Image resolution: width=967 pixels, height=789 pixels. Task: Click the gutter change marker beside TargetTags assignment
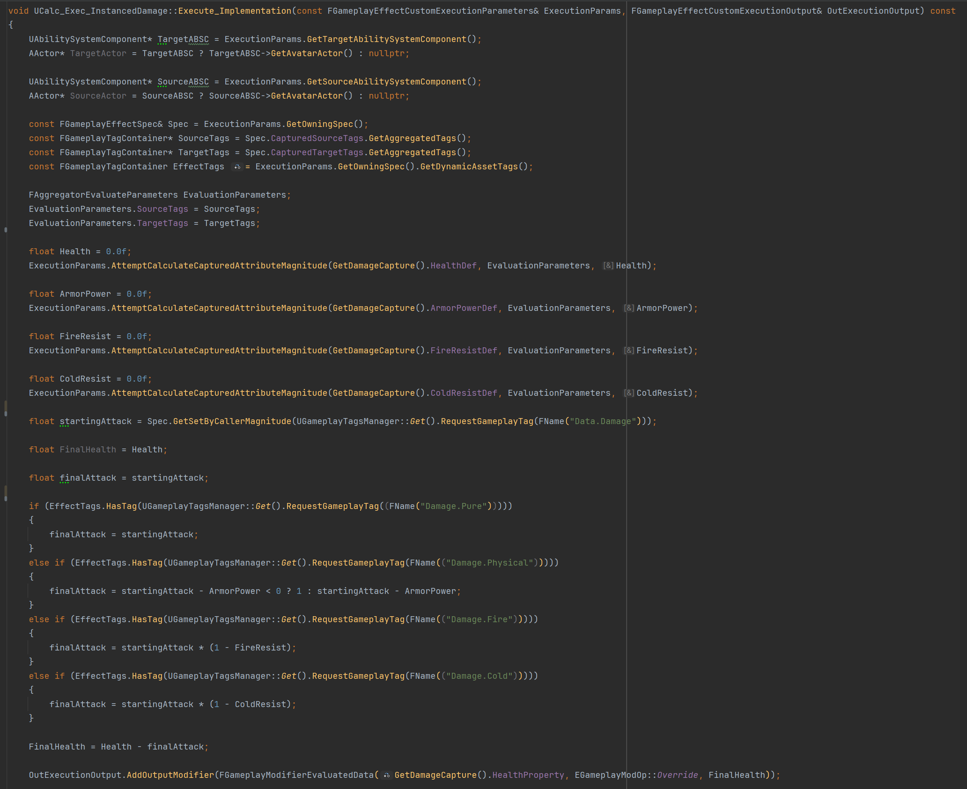[x=6, y=230]
